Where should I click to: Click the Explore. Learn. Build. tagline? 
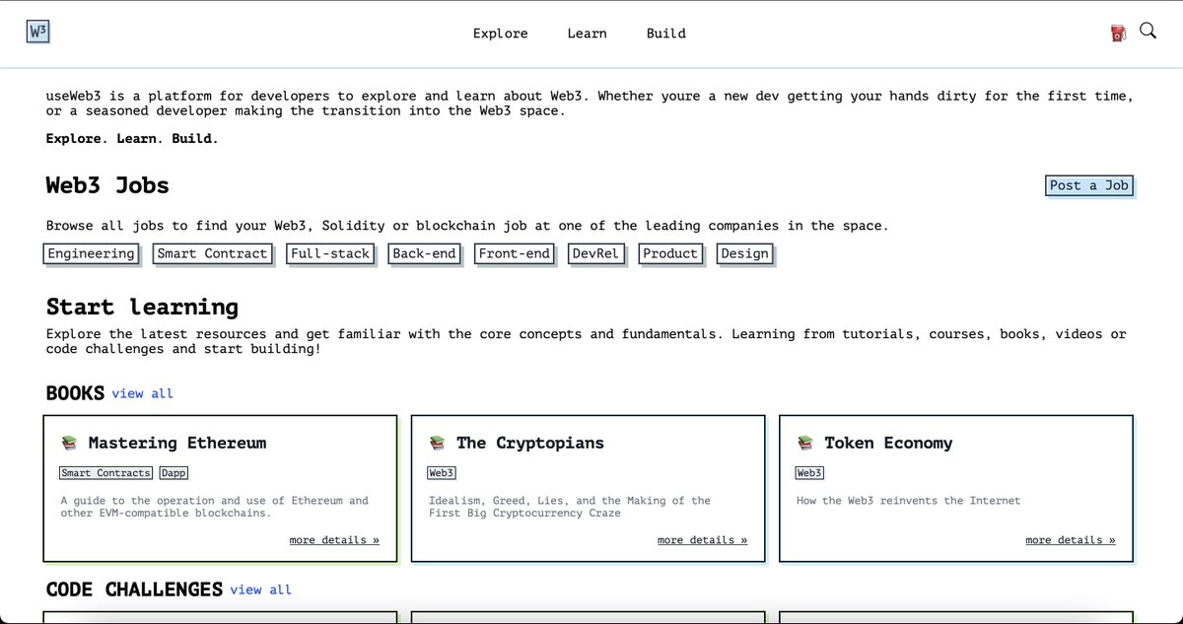132,139
